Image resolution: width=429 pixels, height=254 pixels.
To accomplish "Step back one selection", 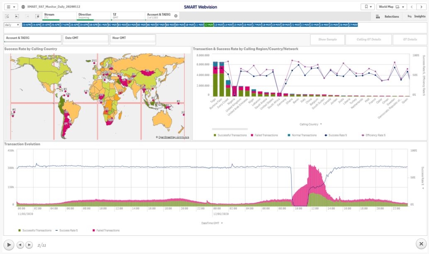I will [17, 17].
